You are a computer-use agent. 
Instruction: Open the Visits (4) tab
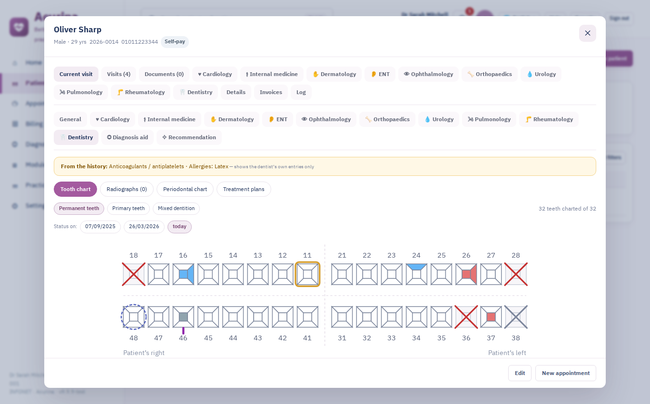tap(118, 74)
